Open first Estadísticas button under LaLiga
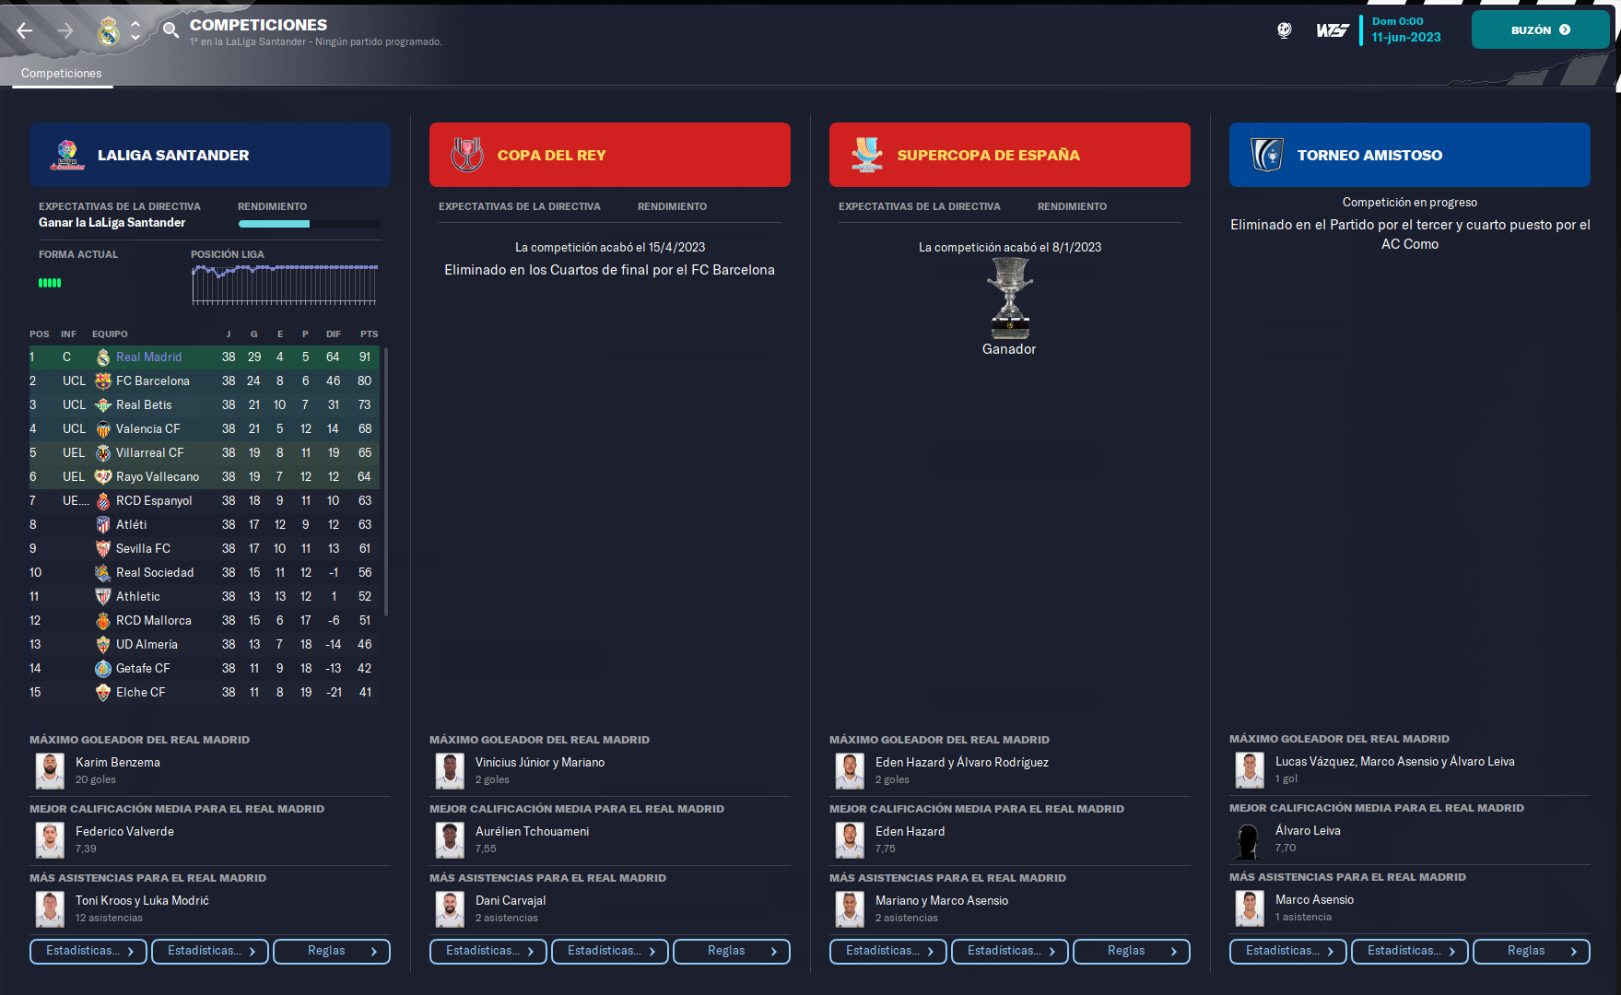This screenshot has height=995, width=1621. tap(88, 951)
